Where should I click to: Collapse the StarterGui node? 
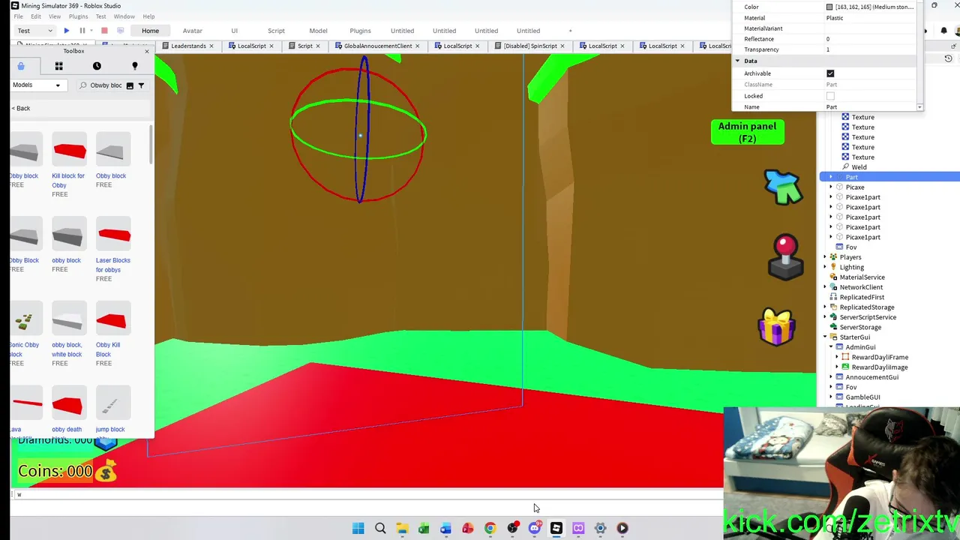[x=825, y=337]
